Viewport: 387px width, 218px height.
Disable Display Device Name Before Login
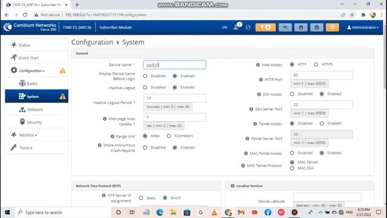click(145, 76)
